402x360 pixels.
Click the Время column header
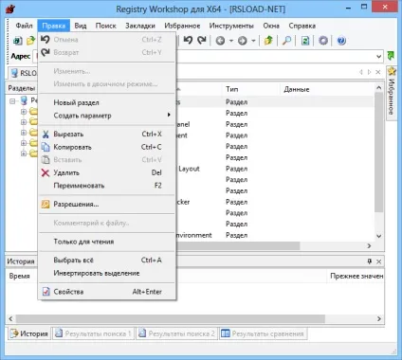(x=19, y=276)
